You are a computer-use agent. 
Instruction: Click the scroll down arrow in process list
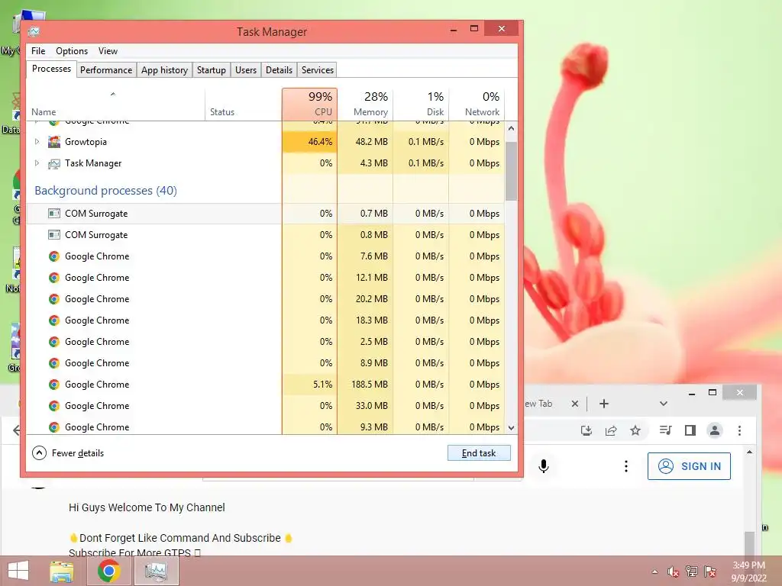tap(511, 428)
